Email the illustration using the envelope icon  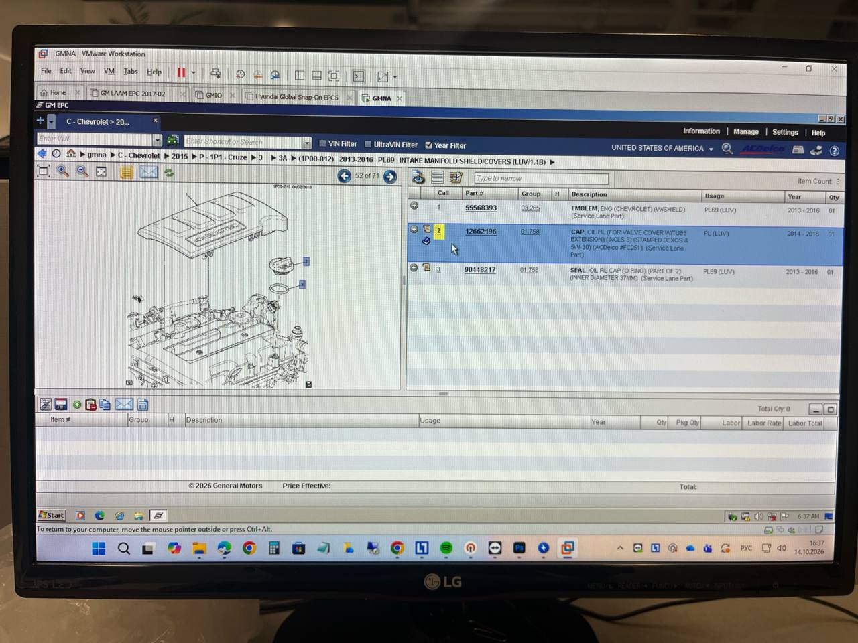coord(149,172)
